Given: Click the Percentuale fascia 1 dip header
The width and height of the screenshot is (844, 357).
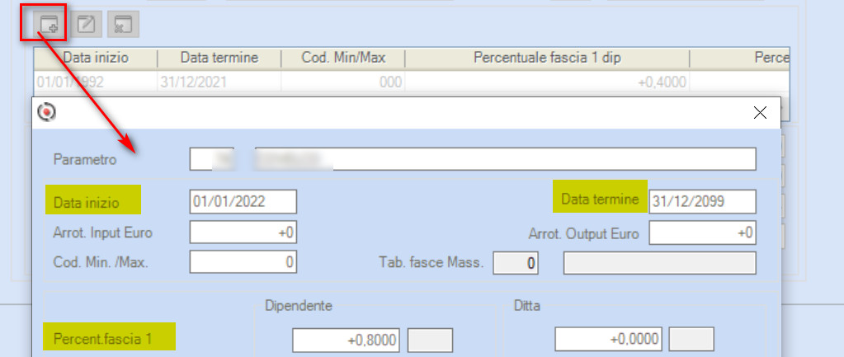Looking at the screenshot, I should [x=547, y=58].
